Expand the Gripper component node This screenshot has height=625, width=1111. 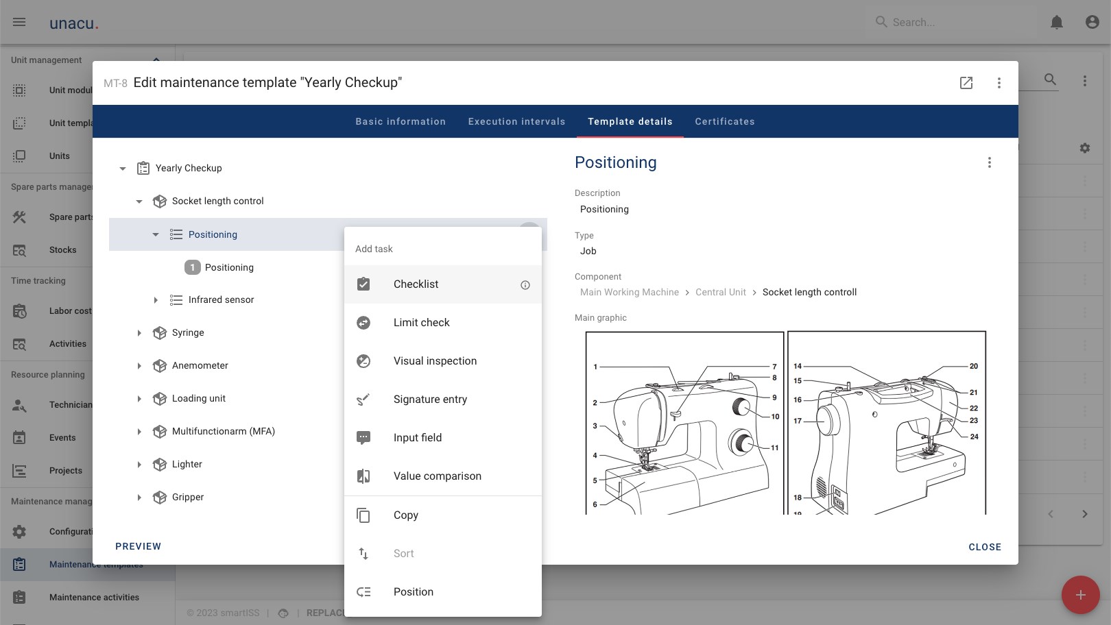pyautogui.click(x=139, y=498)
